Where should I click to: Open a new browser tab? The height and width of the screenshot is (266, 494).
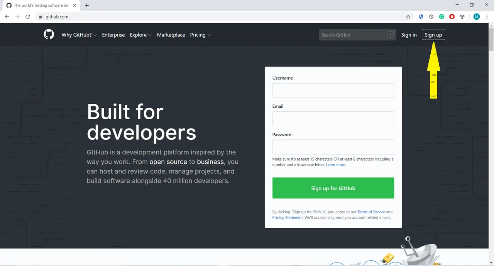tap(87, 5)
